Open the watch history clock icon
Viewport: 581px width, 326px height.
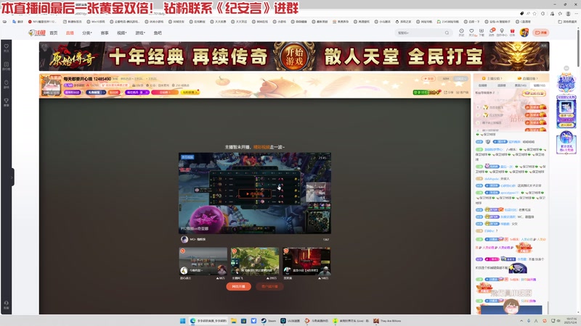(461, 33)
